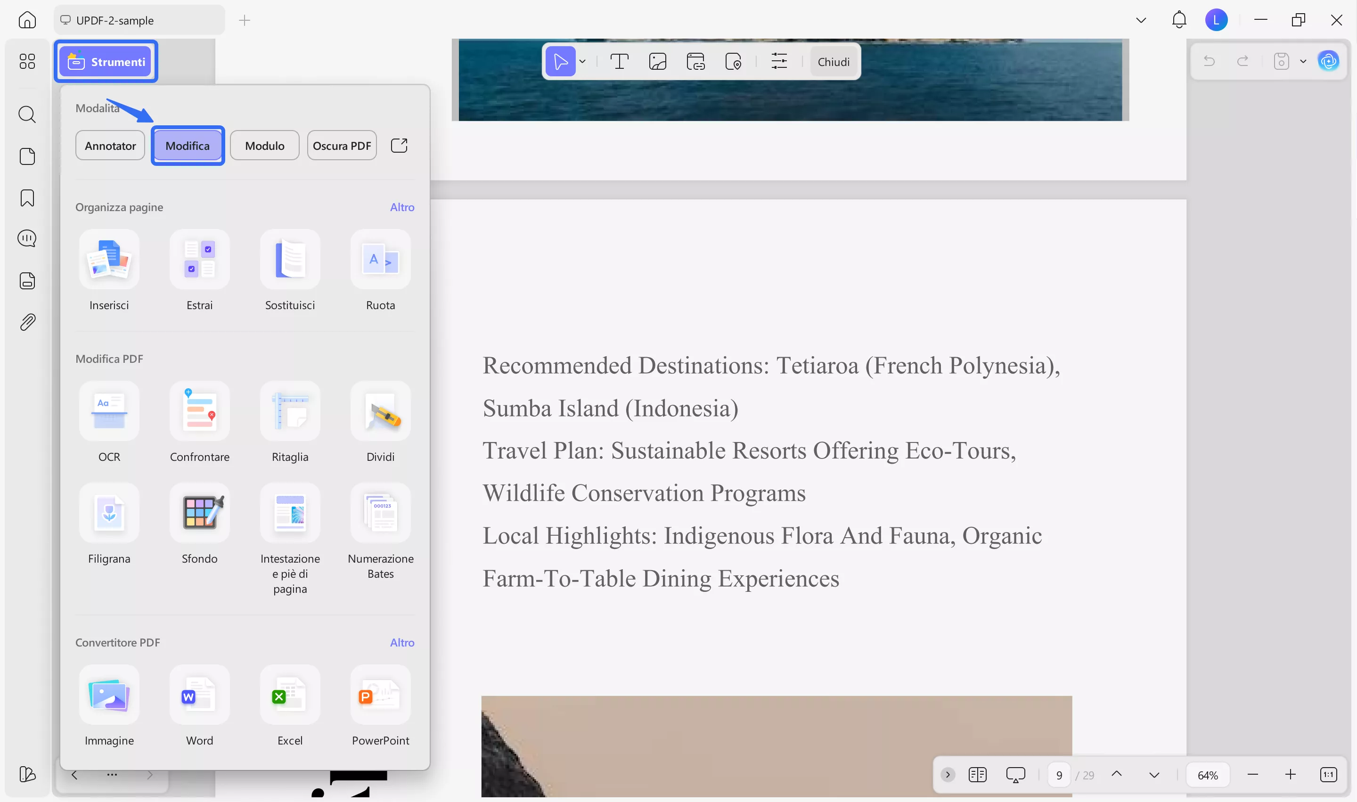Open the save options dropdown arrow
The height and width of the screenshot is (802, 1357).
point(1303,62)
